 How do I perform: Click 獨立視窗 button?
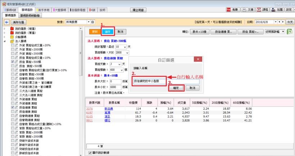138,10
